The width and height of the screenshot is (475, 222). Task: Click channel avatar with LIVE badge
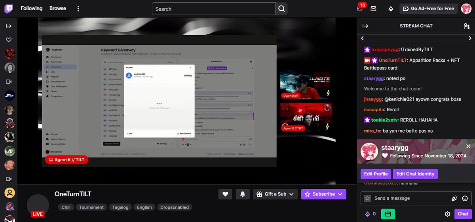point(38,206)
